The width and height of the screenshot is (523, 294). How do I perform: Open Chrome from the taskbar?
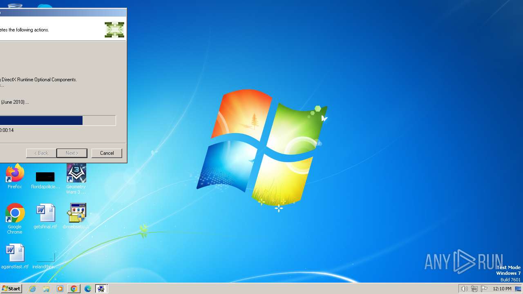tap(74, 289)
